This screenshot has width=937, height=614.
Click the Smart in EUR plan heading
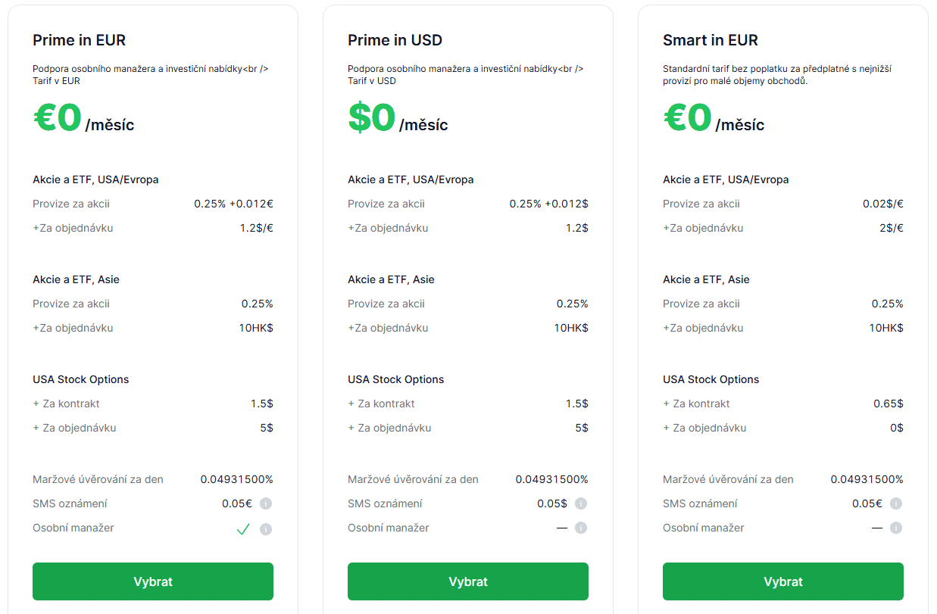[710, 40]
